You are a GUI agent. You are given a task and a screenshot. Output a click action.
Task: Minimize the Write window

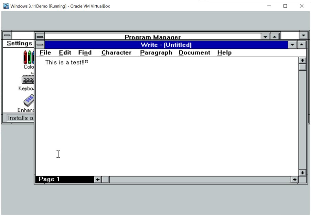click(292, 45)
